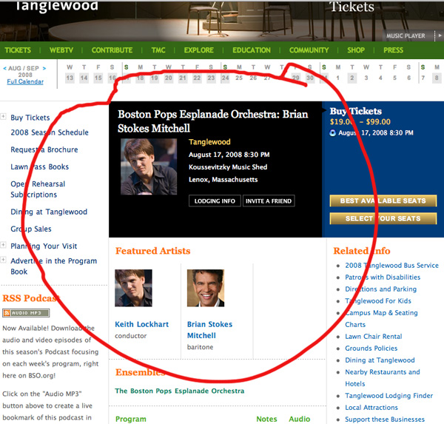This screenshot has width=444, height=424.
Task: Open Lawn Pass Books link
Action: click(x=40, y=166)
